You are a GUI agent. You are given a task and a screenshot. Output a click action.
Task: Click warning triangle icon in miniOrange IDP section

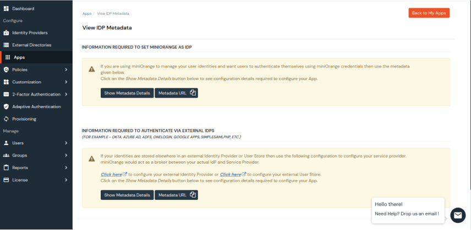coord(92,69)
